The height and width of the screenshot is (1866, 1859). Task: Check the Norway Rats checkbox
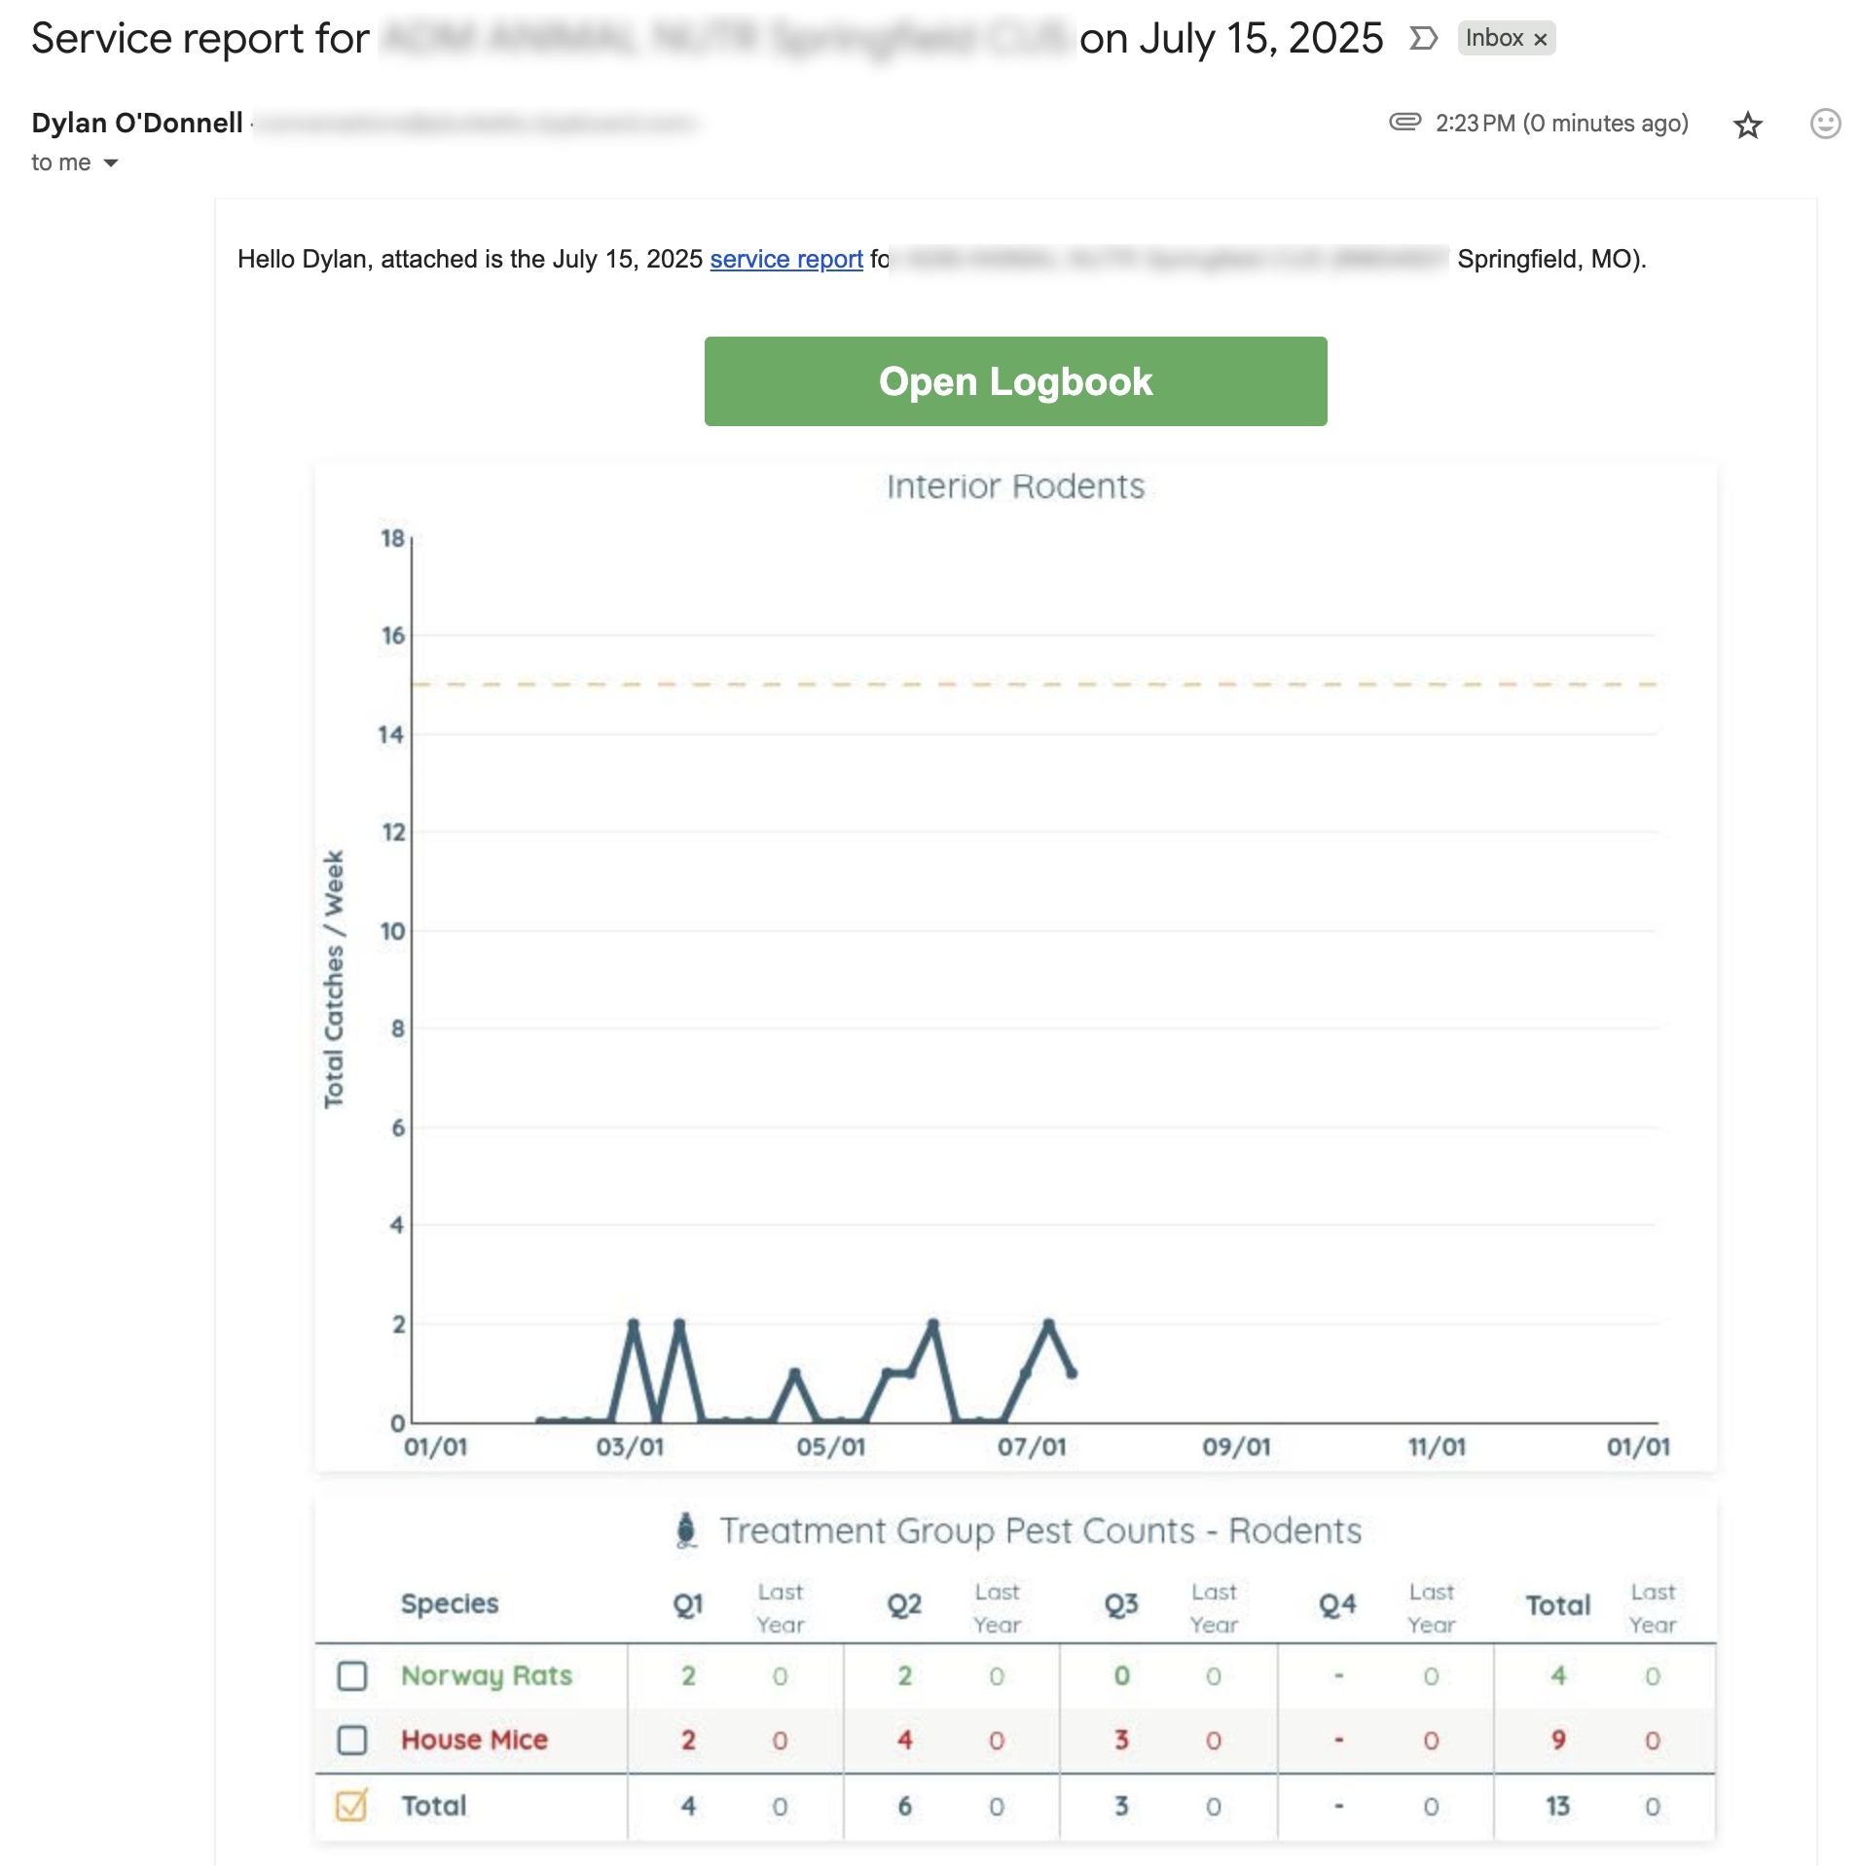[351, 1675]
